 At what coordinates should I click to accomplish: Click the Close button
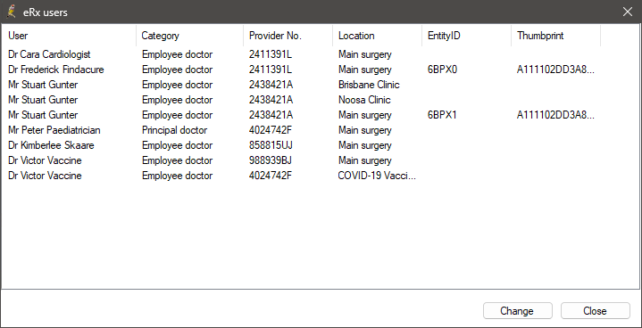click(x=595, y=311)
